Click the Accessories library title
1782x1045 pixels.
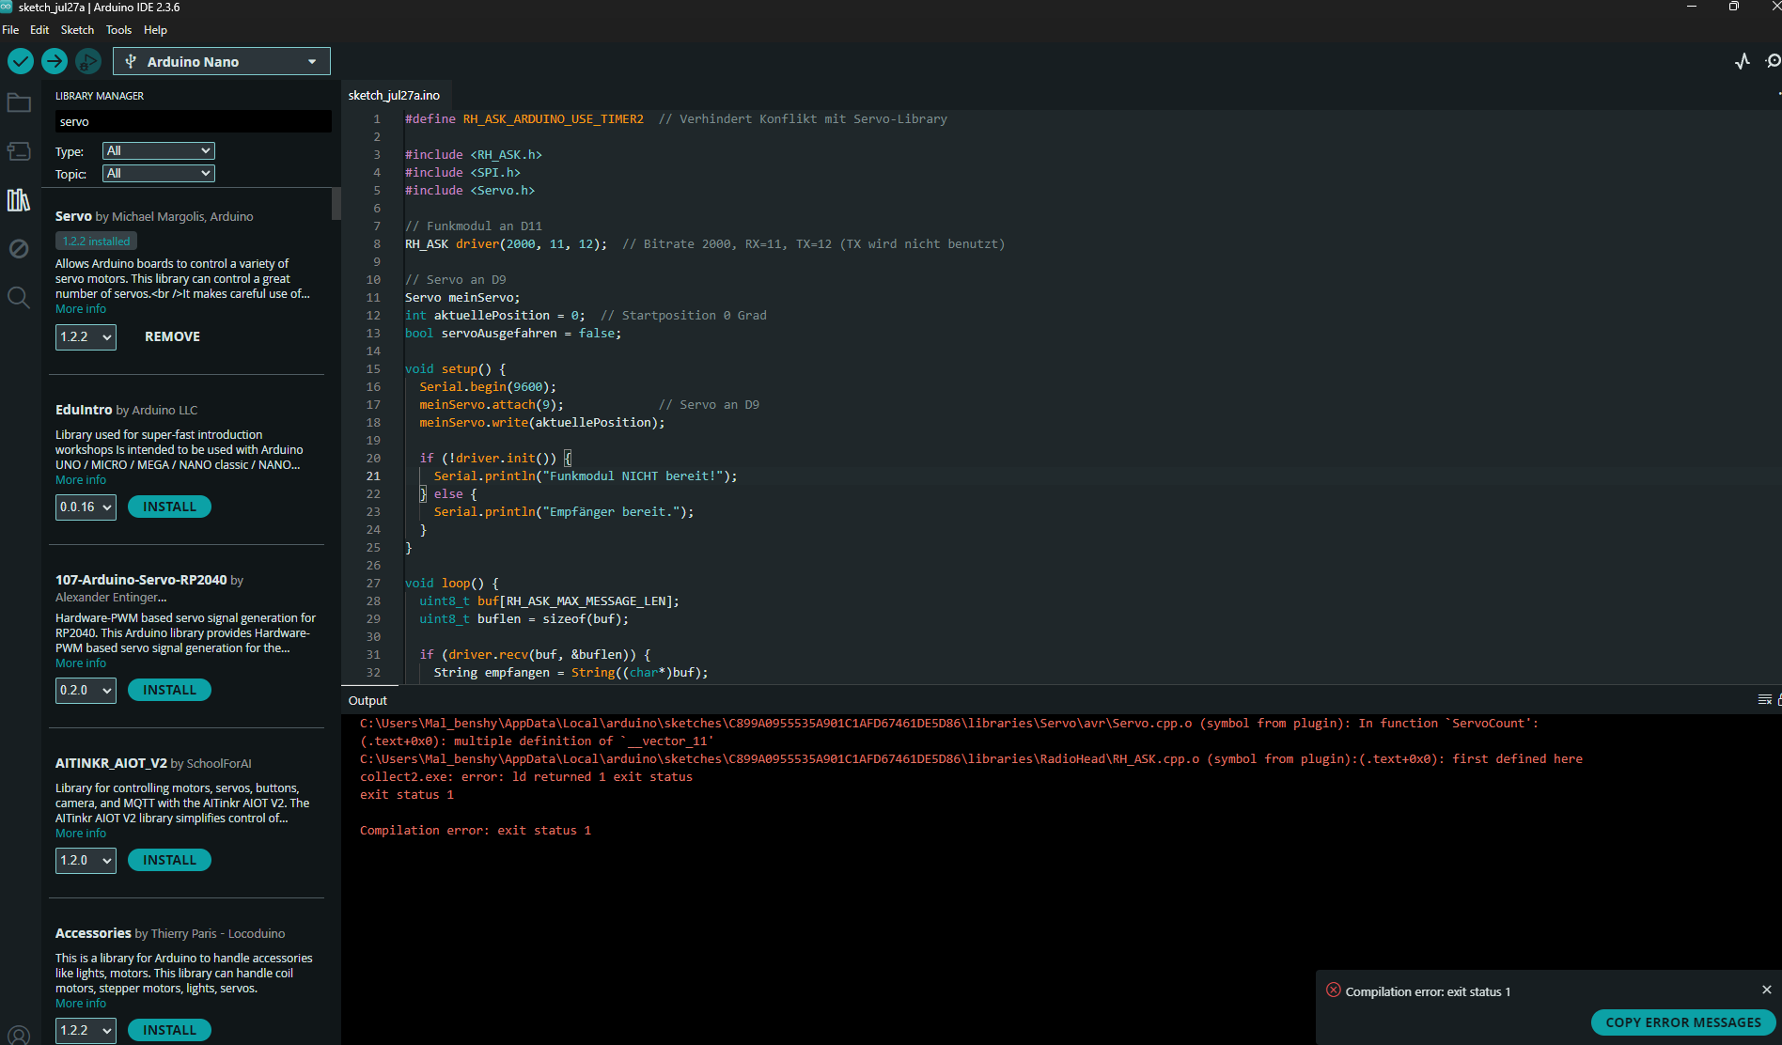pyautogui.click(x=93, y=933)
